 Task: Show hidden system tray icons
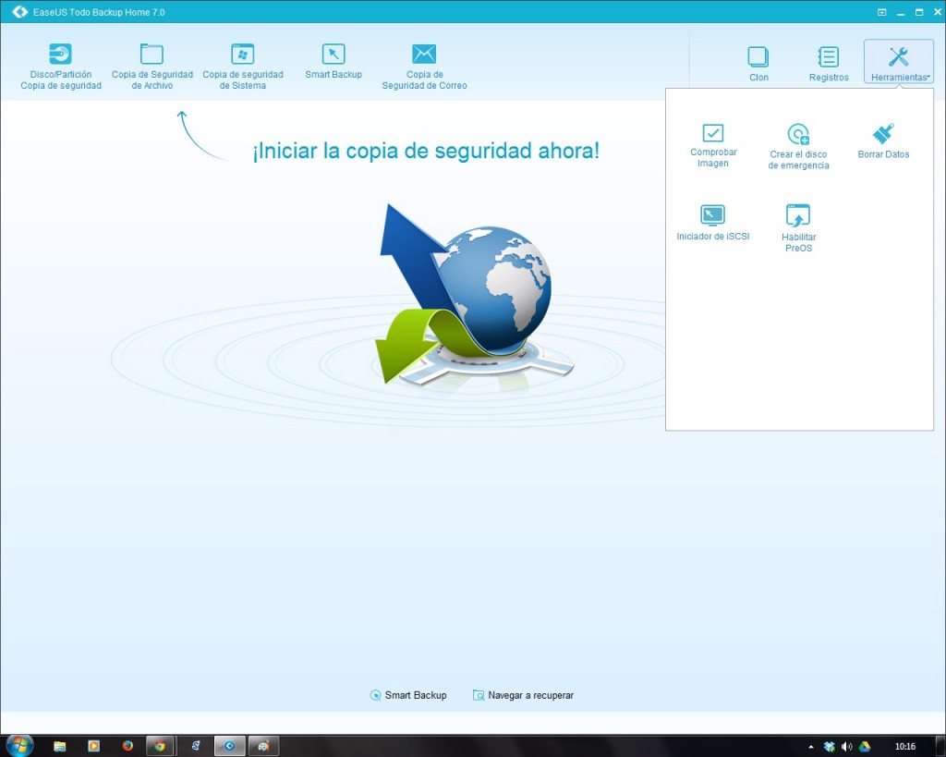[811, 746]
